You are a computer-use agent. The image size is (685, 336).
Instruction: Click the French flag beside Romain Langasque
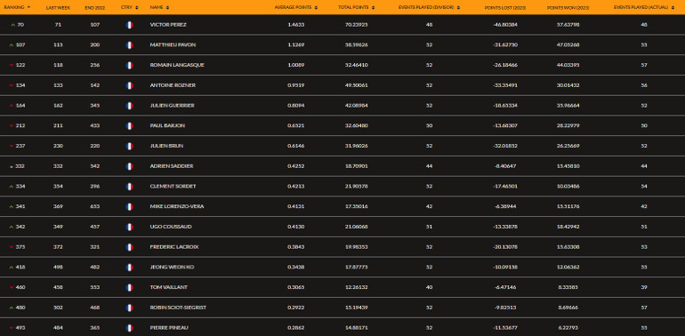(x=129, y=65)
